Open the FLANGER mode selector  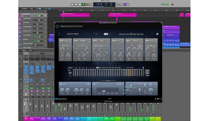pyautogui.click(x=132, y=45)
